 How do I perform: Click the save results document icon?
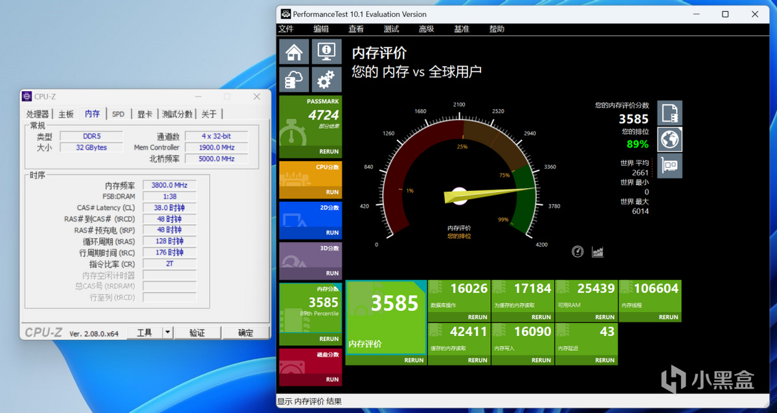coord(670,113)
